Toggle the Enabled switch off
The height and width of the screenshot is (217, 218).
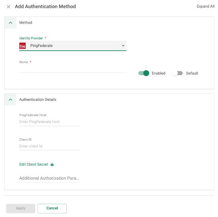(x=144, y=73)
